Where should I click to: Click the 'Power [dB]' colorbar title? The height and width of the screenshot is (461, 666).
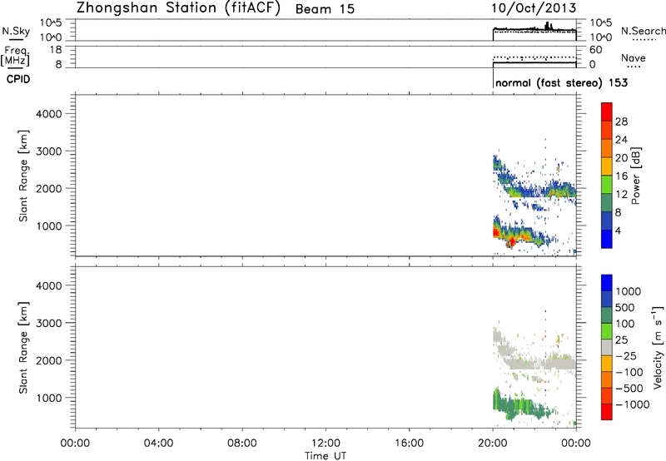coord(635,176)
